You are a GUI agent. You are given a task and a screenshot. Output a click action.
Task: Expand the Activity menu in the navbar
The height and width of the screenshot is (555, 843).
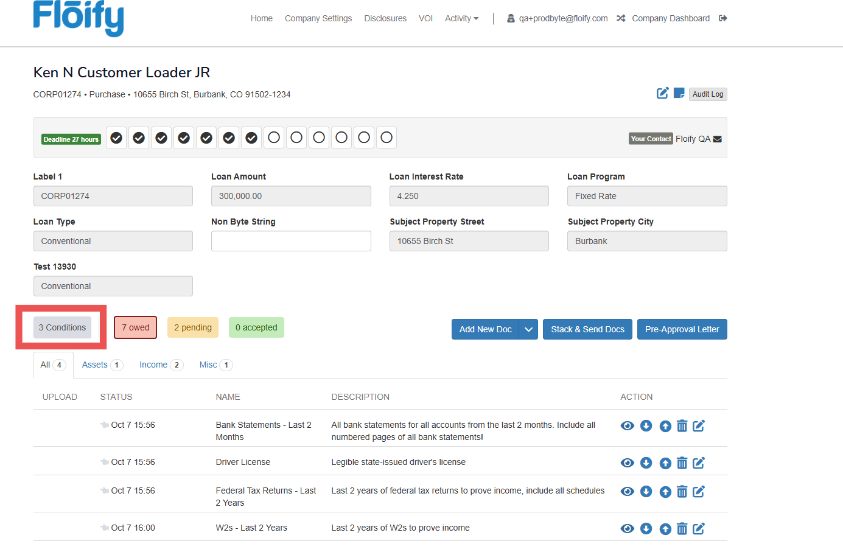tap(461, 18)
